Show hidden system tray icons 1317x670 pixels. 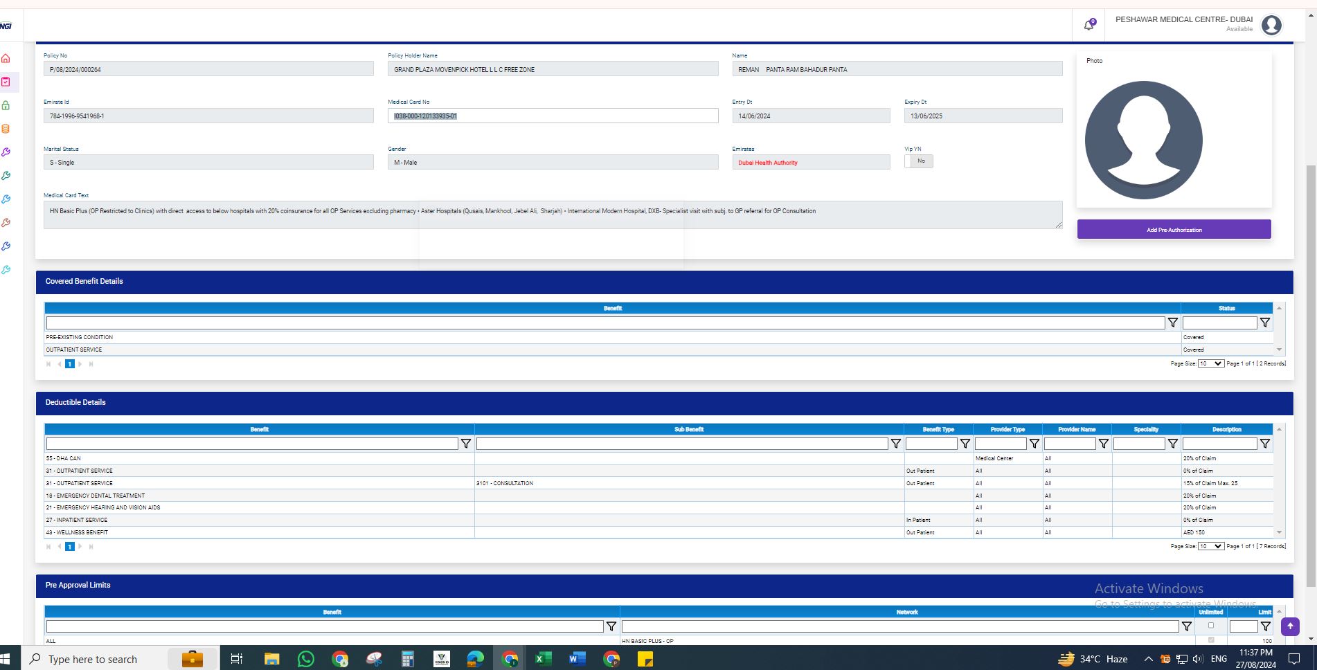pos(1148,659)
